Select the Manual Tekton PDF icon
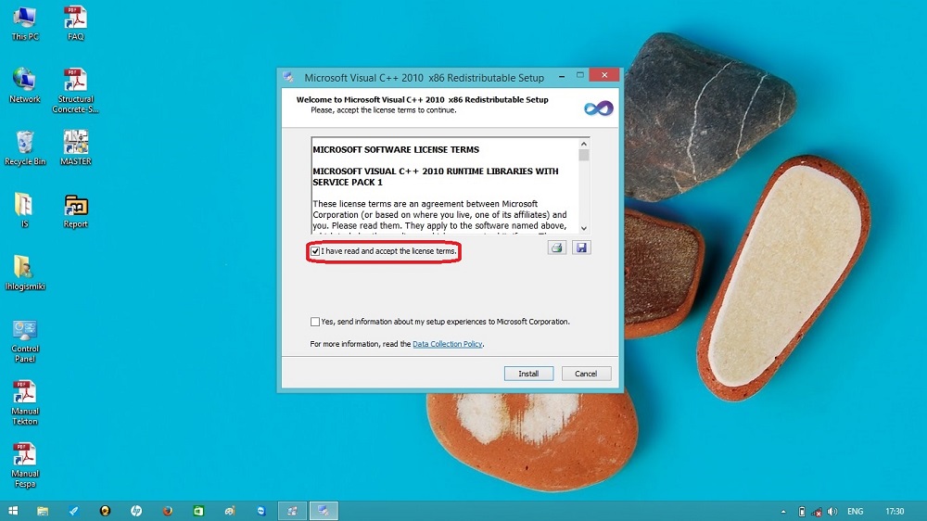The image size is (927, 521). pos(25,402)
